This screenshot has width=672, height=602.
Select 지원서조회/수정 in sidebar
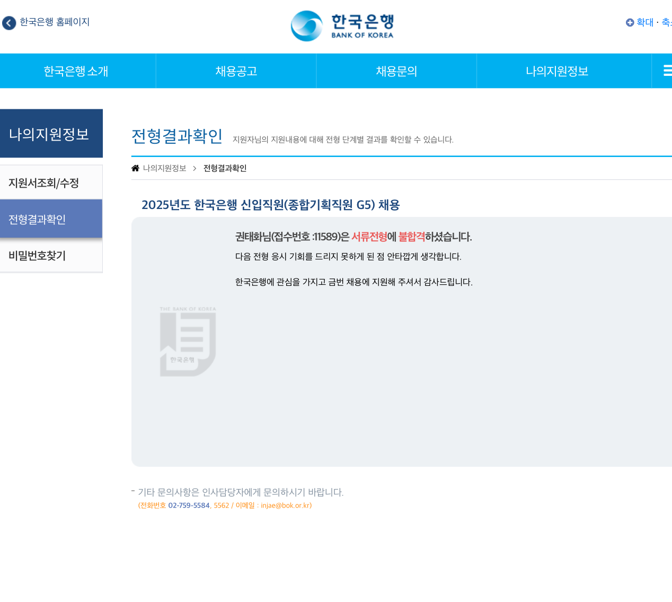point(51,182)
